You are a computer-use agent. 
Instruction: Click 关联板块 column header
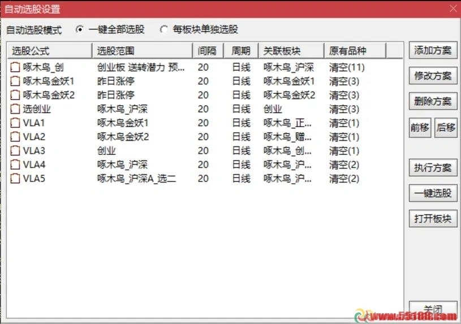tap(291, 51)
